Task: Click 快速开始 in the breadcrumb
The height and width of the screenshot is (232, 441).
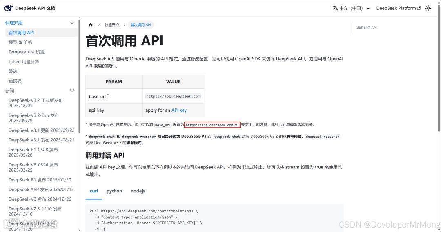Action: coord(111,25)
